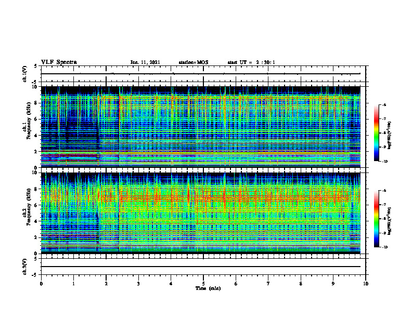Click the ch.2 color scale log(PSD) unit label

click(390, 221)
